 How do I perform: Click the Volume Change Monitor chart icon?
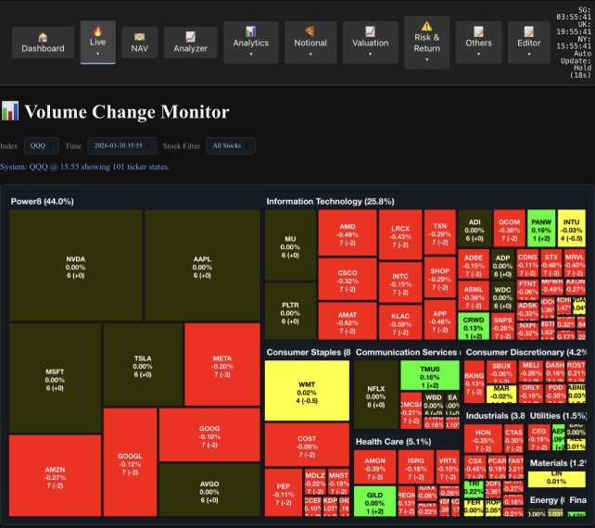(x=10, y=111)
